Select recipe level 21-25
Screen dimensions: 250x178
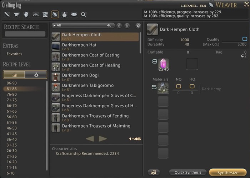coord(12,156)
